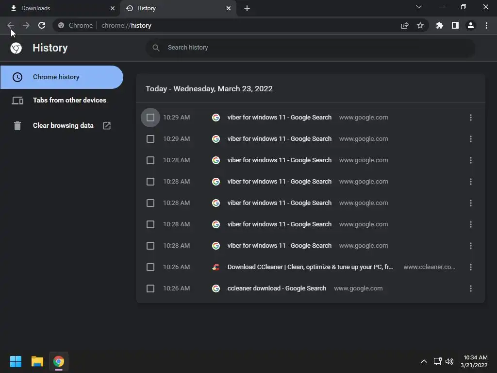Image resolution: width=497 pixels, height=373 pixels.
Task: Open Tabs from other devices
Action: coord(62,101)
